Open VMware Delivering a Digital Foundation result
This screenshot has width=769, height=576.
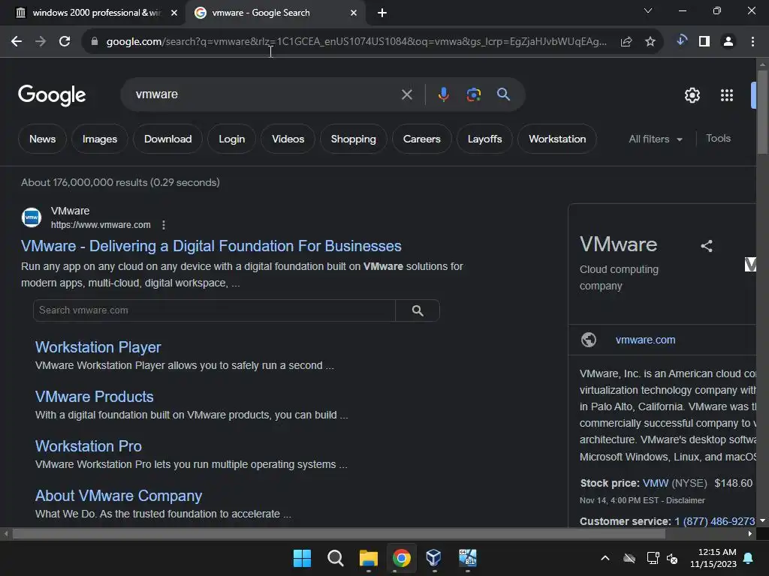pyautogui.click(x=211, y=246)
